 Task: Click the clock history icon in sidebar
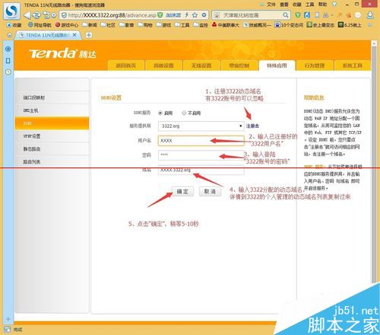8,72
